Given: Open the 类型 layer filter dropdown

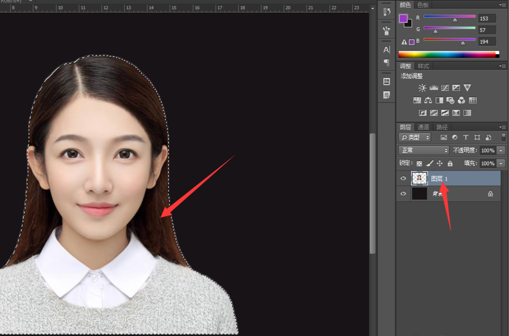Looking at the screenshot, I should click(414, 137).
